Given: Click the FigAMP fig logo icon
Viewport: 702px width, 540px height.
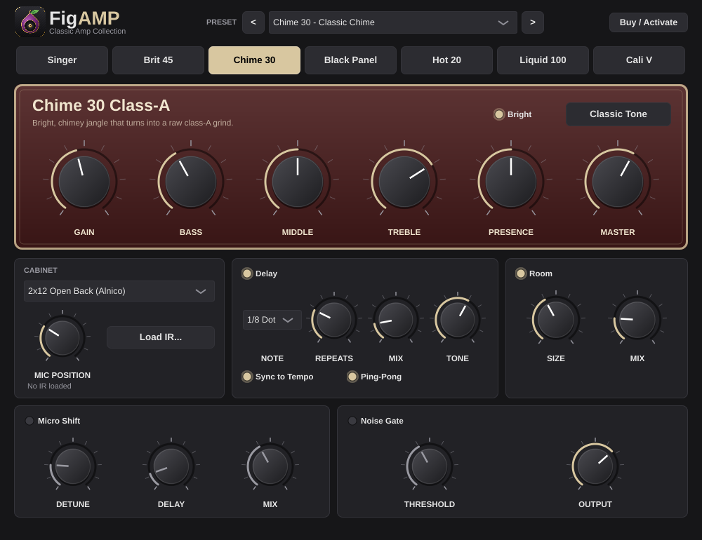Looking at the screenshot, I should 30,22.
